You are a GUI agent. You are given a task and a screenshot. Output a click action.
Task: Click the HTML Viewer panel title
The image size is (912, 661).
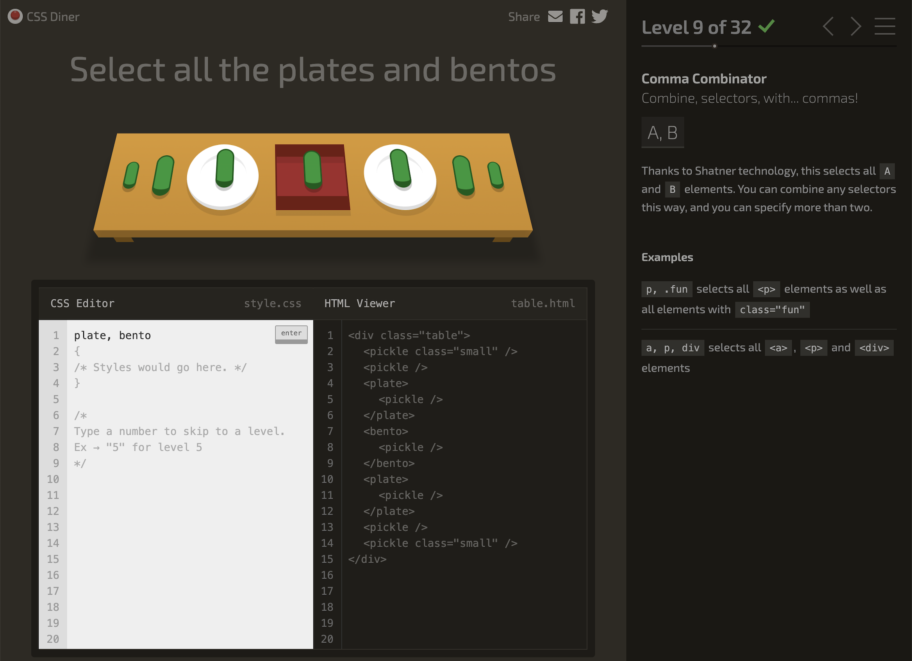[359, 303]
